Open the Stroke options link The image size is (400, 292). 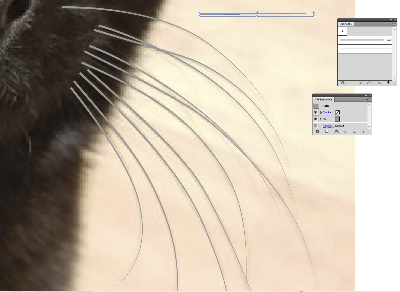(327, 112)
